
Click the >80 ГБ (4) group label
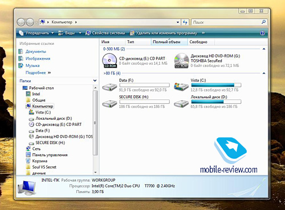(112, 73)
